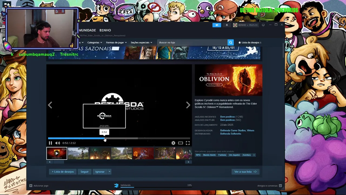Click the 0:52 / 2:12 time display
Image resolution: width=346 pixels, height=195 pixels.
(x=69, y=143)
